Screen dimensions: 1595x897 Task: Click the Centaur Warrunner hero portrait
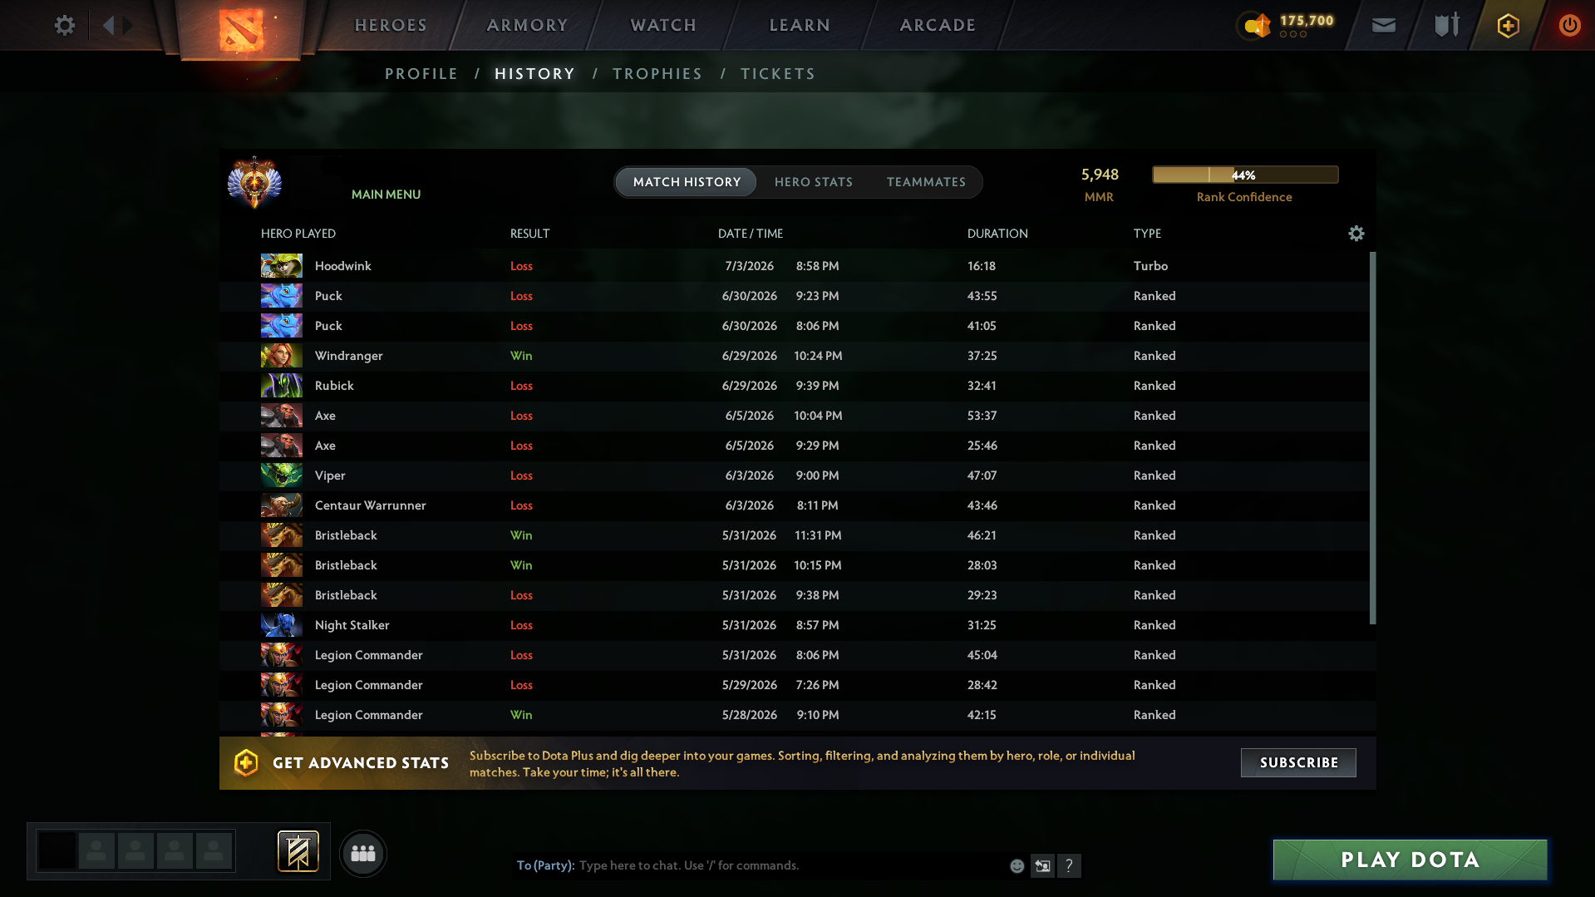(282, 505)
